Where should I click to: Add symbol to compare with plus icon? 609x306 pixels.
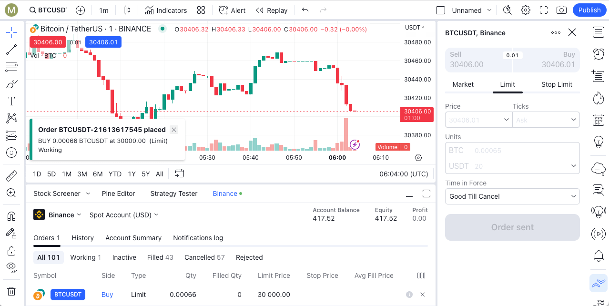pos(80,10)
